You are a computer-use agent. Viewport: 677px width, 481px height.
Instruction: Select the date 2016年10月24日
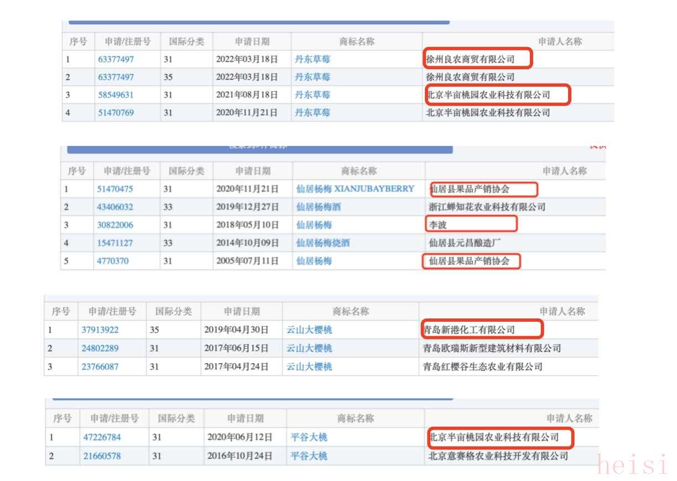(x=240, y=456)
